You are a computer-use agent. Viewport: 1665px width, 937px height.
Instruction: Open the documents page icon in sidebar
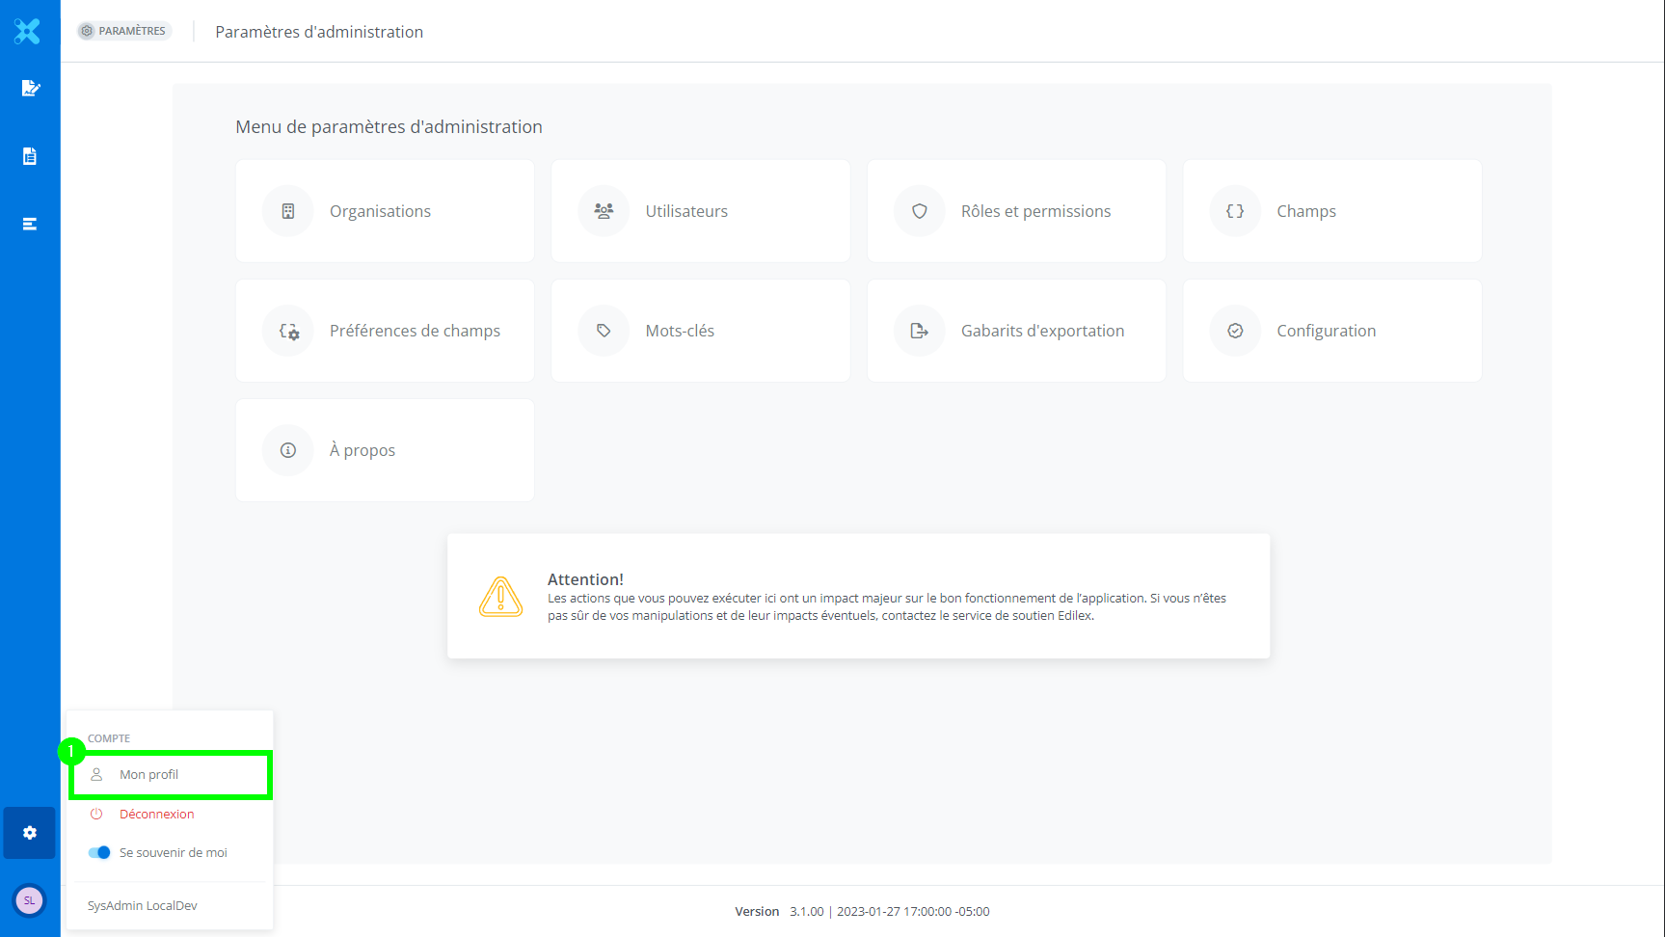tap(30, 156)
